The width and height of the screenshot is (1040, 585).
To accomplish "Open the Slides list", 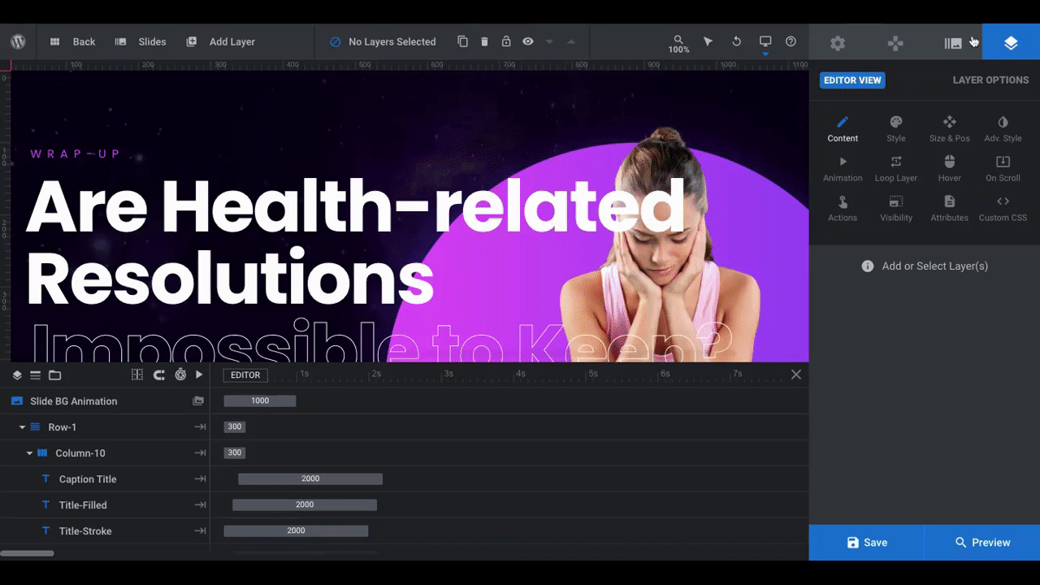I will pos(140,41).
